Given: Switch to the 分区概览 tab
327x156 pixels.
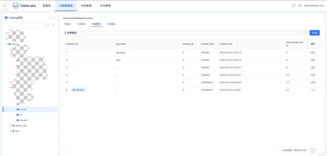Looking at the screenshot, I should click(81, 24).
